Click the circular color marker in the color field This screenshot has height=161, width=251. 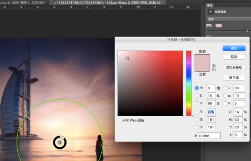click(x=127, y=59)
